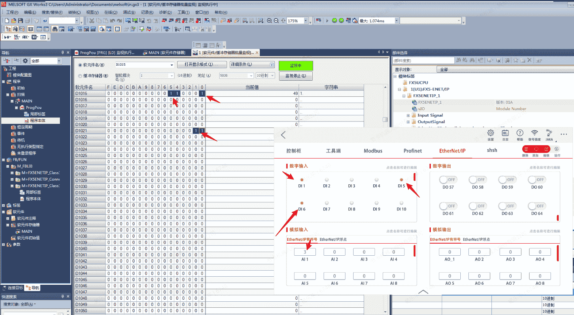Open the device name D1015 dropdown
This screenshot has height=315, width=574.
tap(172, 65)
